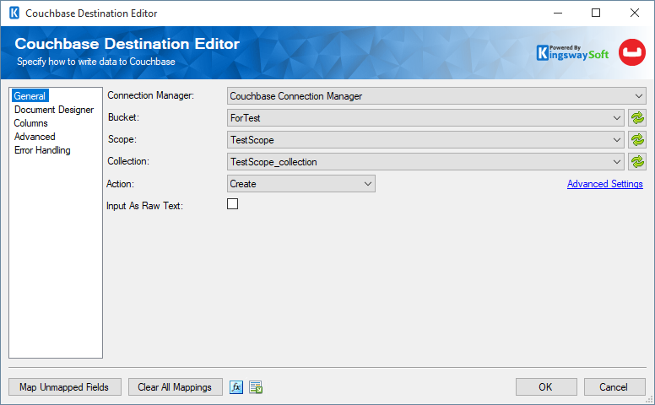Go to the Columns page
Viewport: 655px width, 405px height.
coord(31,123)
